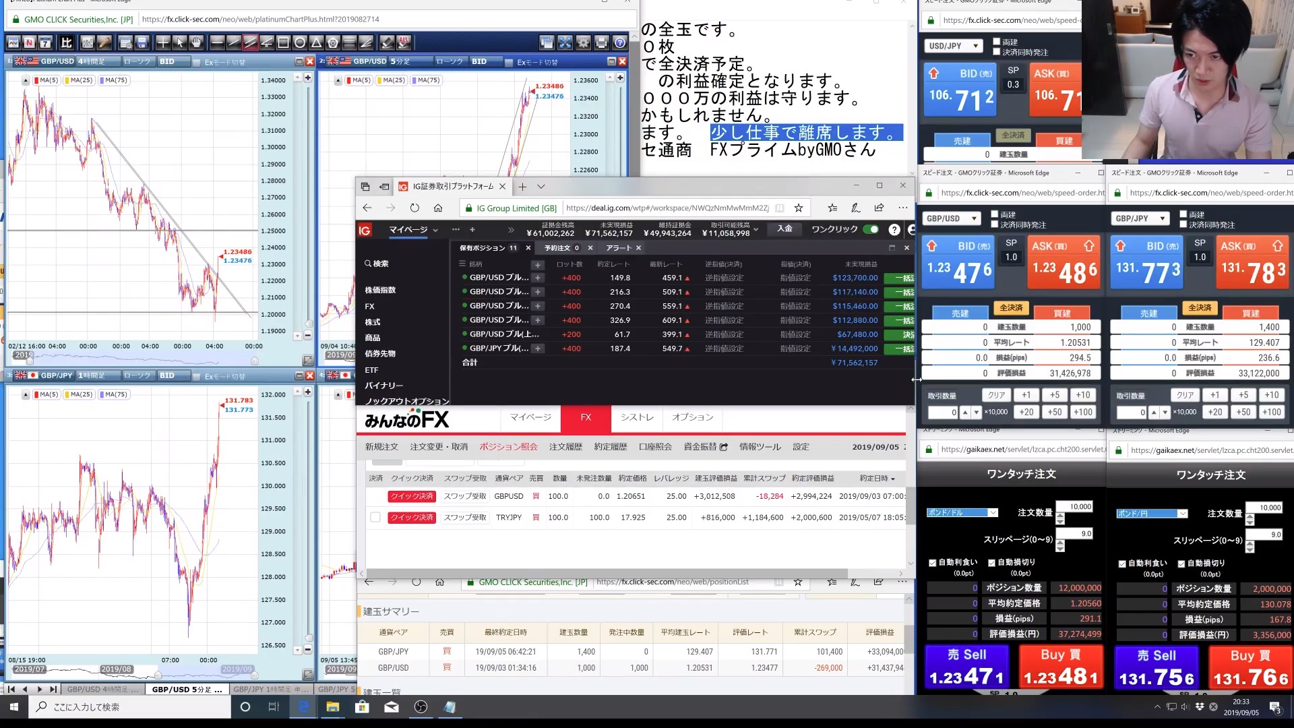The image size is (1294, 728).
Task: Open Microsoft Edge from the taskbar
Action: (303, 706)
